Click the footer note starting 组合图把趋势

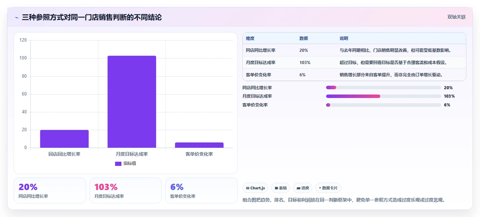point(344,200)
